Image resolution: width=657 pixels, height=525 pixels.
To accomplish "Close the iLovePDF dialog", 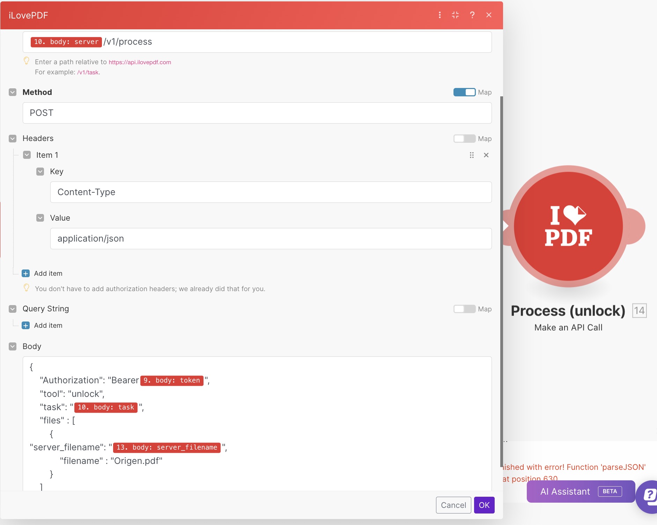I will [x=489, y=15].
